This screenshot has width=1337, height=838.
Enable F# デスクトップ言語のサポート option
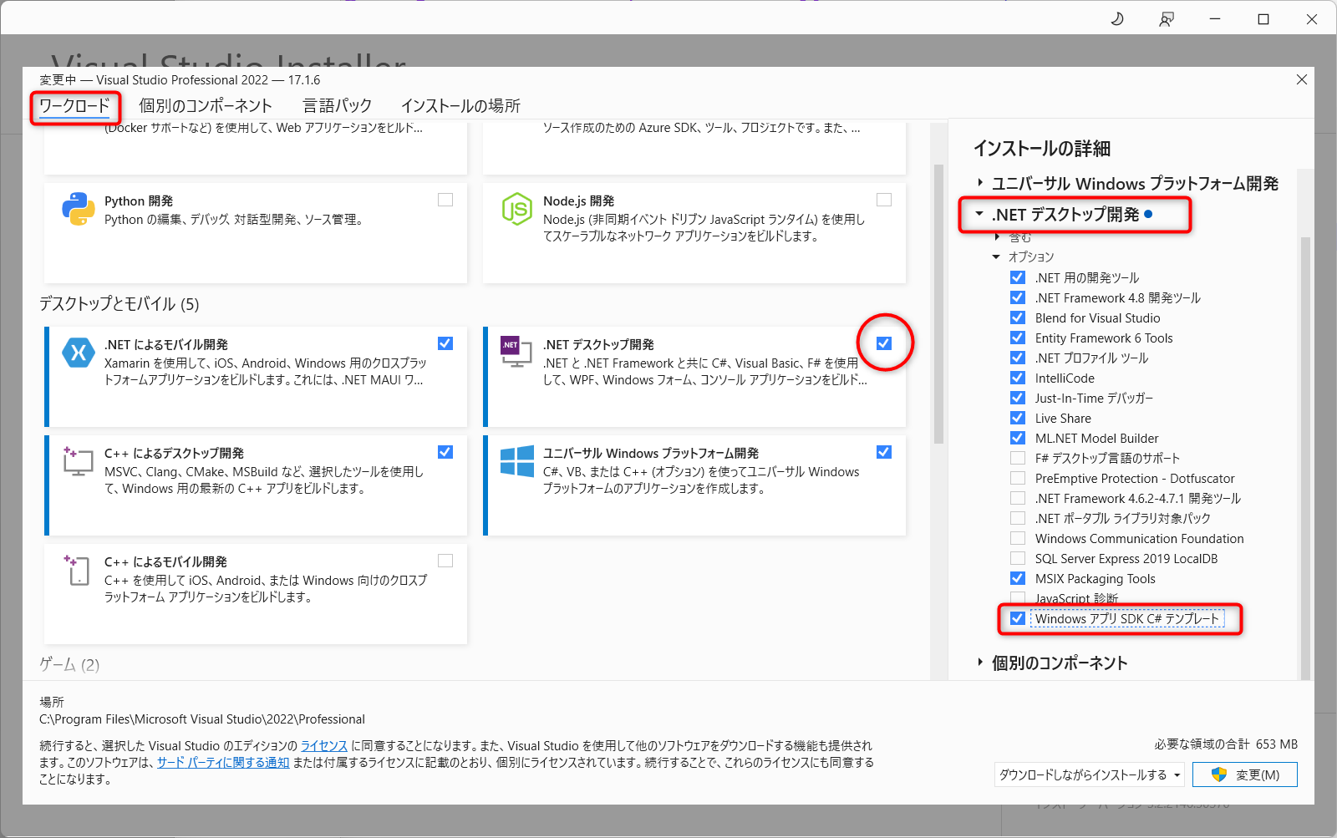(x=1018, y=458)
